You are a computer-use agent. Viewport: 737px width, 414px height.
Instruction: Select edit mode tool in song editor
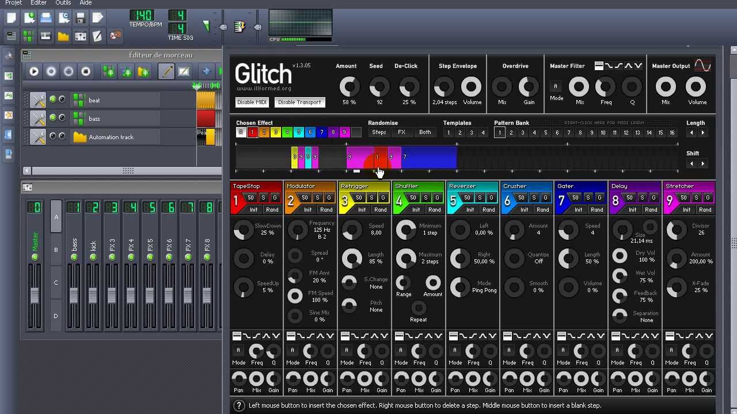[184, 71]
